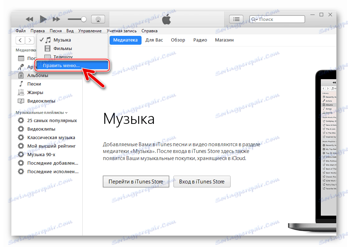
Task: Switch to the Магазин tab
Action: [224, 40]
